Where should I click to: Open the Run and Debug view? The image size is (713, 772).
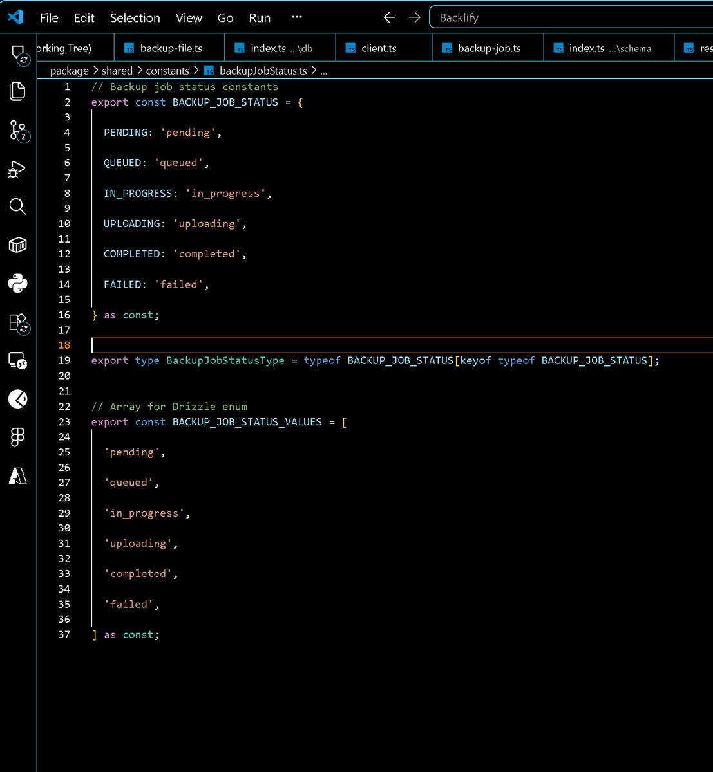click(17, 169)
